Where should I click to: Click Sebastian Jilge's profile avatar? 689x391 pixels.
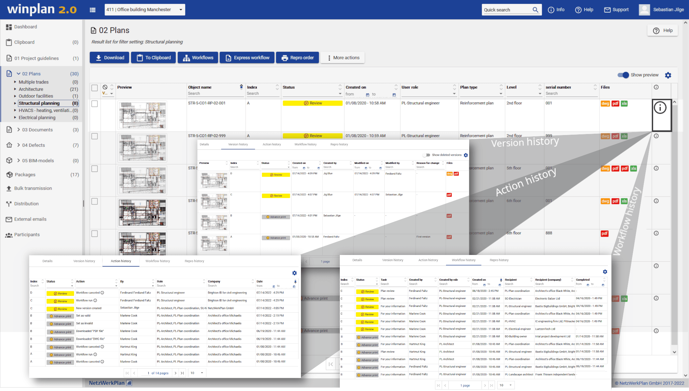click(644, 10)
